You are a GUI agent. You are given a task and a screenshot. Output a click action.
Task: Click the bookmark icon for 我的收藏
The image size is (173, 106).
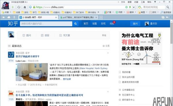tap(120, 72)
